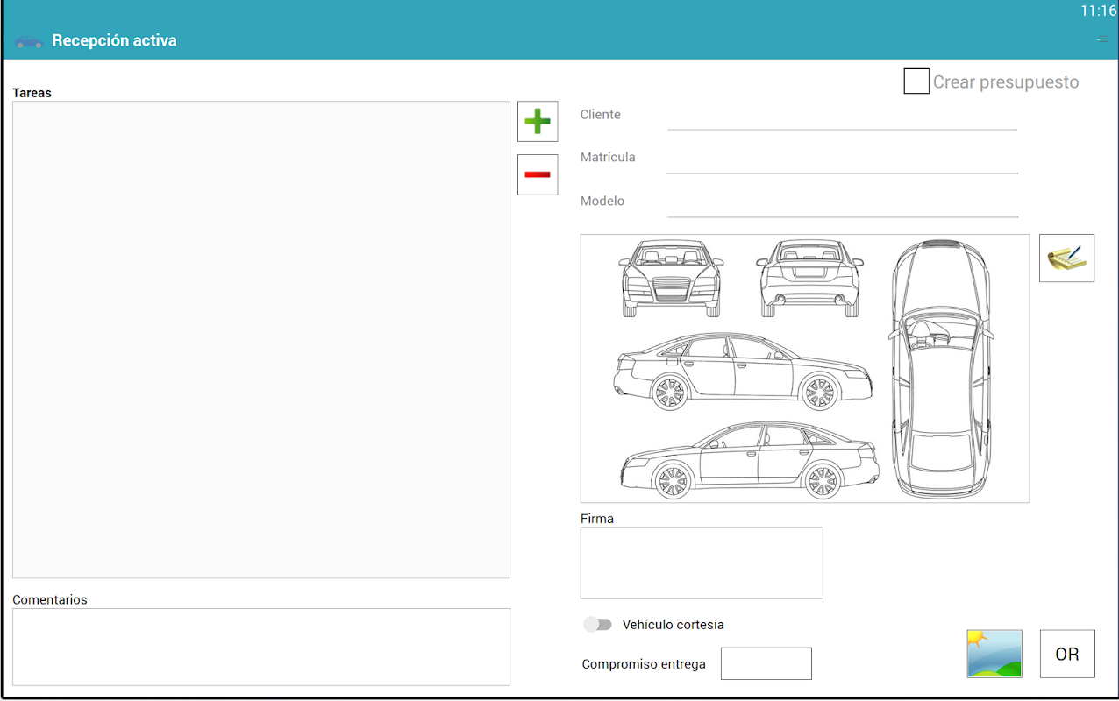Toggle the Vehículo cortesía switch

[598, 625]
